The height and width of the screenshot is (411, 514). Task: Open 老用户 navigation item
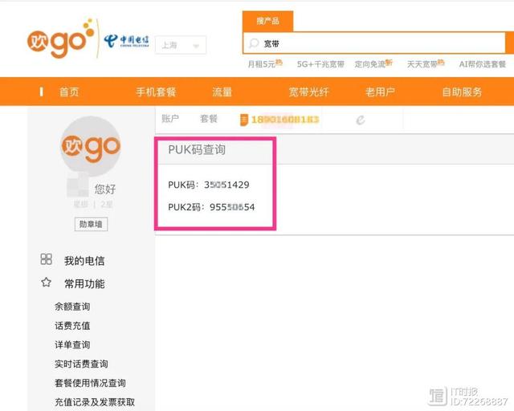(x=380, y=92)
